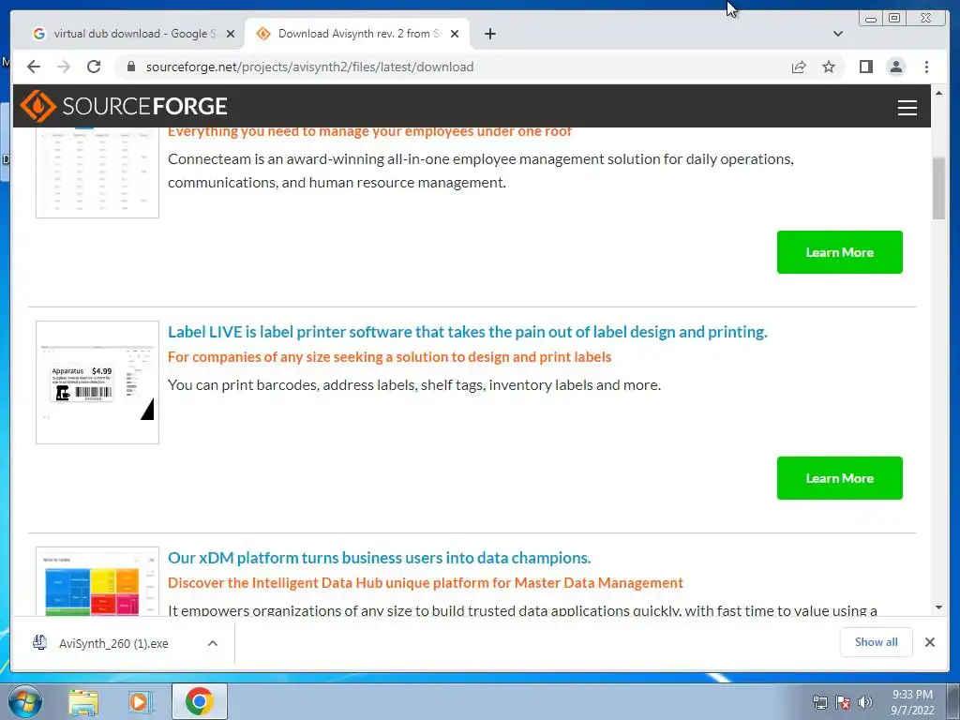The width and height of the screenshot is (960, 720).
Task: Click the scrollbar down arrow
Action: 938,607
